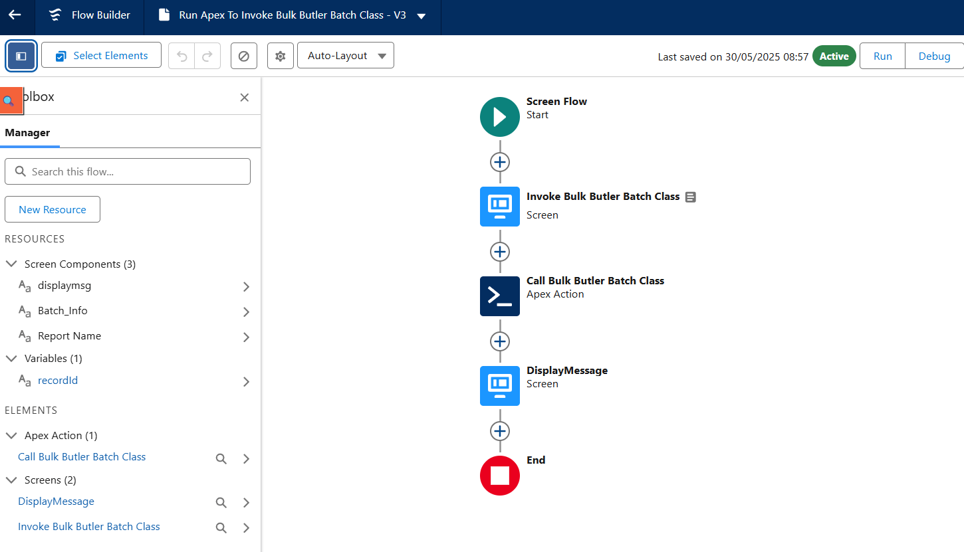The image size is (964, 552).
Task: Locate Invoke Bulk Butler Batch Class magnifier
Action: [x=221, y=528]
